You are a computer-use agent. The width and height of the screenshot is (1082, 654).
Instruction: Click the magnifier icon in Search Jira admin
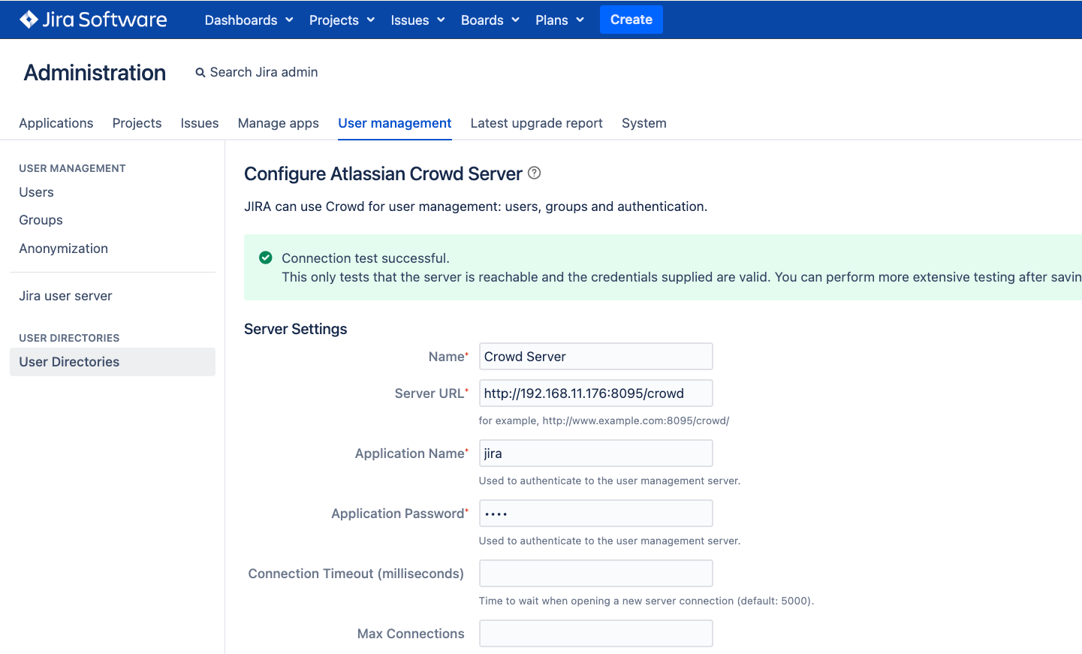tap(200, 73)
